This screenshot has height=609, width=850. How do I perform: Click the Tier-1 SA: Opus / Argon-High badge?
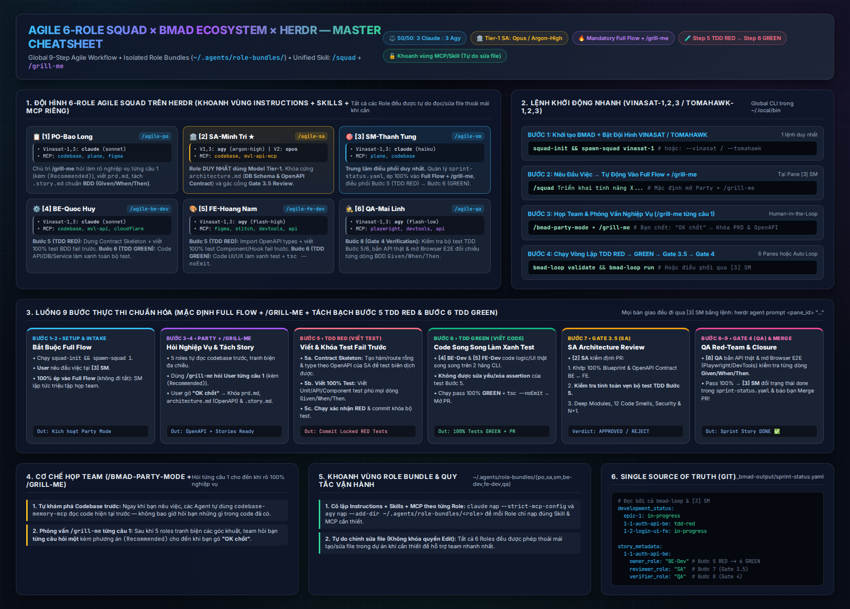click(519, 38)
